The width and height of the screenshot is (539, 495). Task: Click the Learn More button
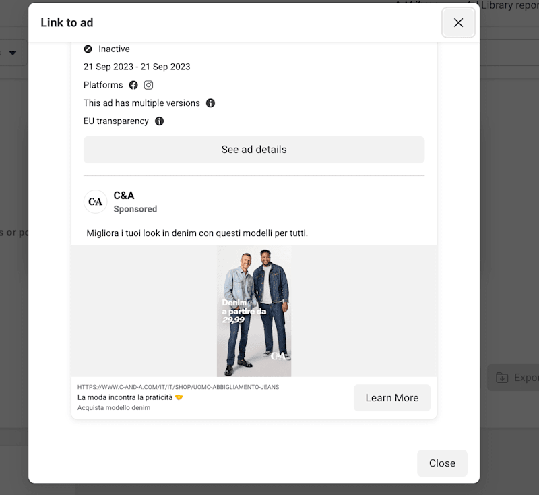392,398
